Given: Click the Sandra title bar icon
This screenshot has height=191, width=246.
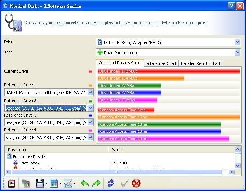Looking at the screenshot, I should click(x=5, y=6).
